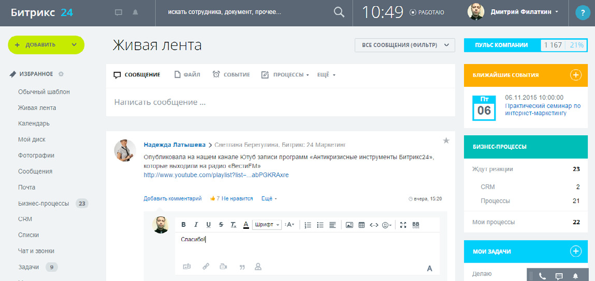Expand Ещё options under the post

pos(269,198)
